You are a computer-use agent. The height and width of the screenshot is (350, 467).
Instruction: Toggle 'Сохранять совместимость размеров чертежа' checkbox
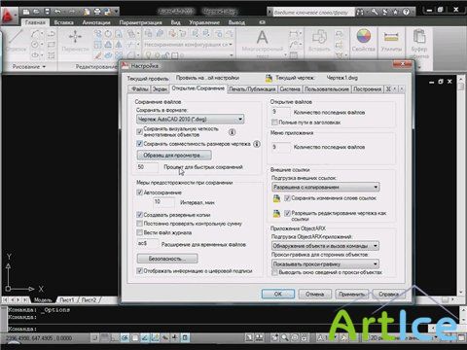point(139,144)
